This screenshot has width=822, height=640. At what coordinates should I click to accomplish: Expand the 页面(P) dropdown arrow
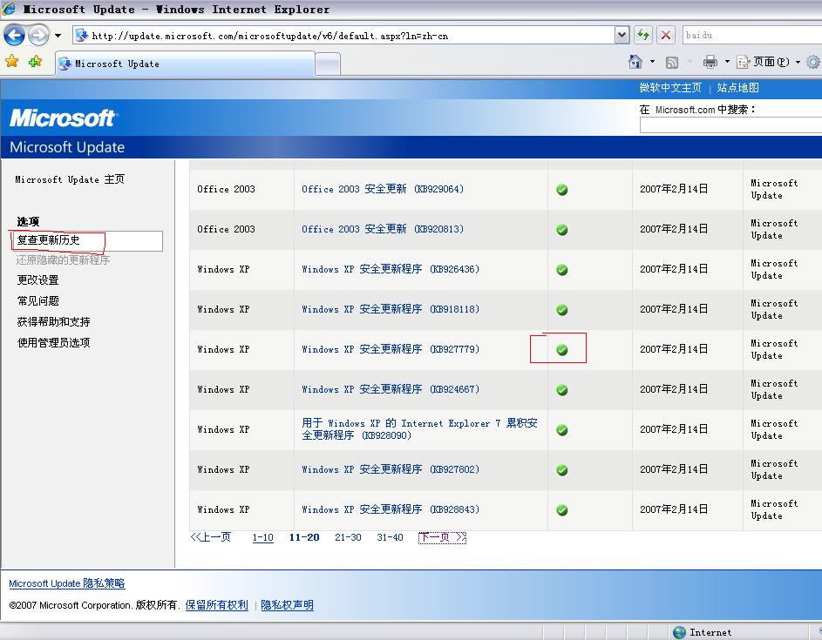[798, 62]
